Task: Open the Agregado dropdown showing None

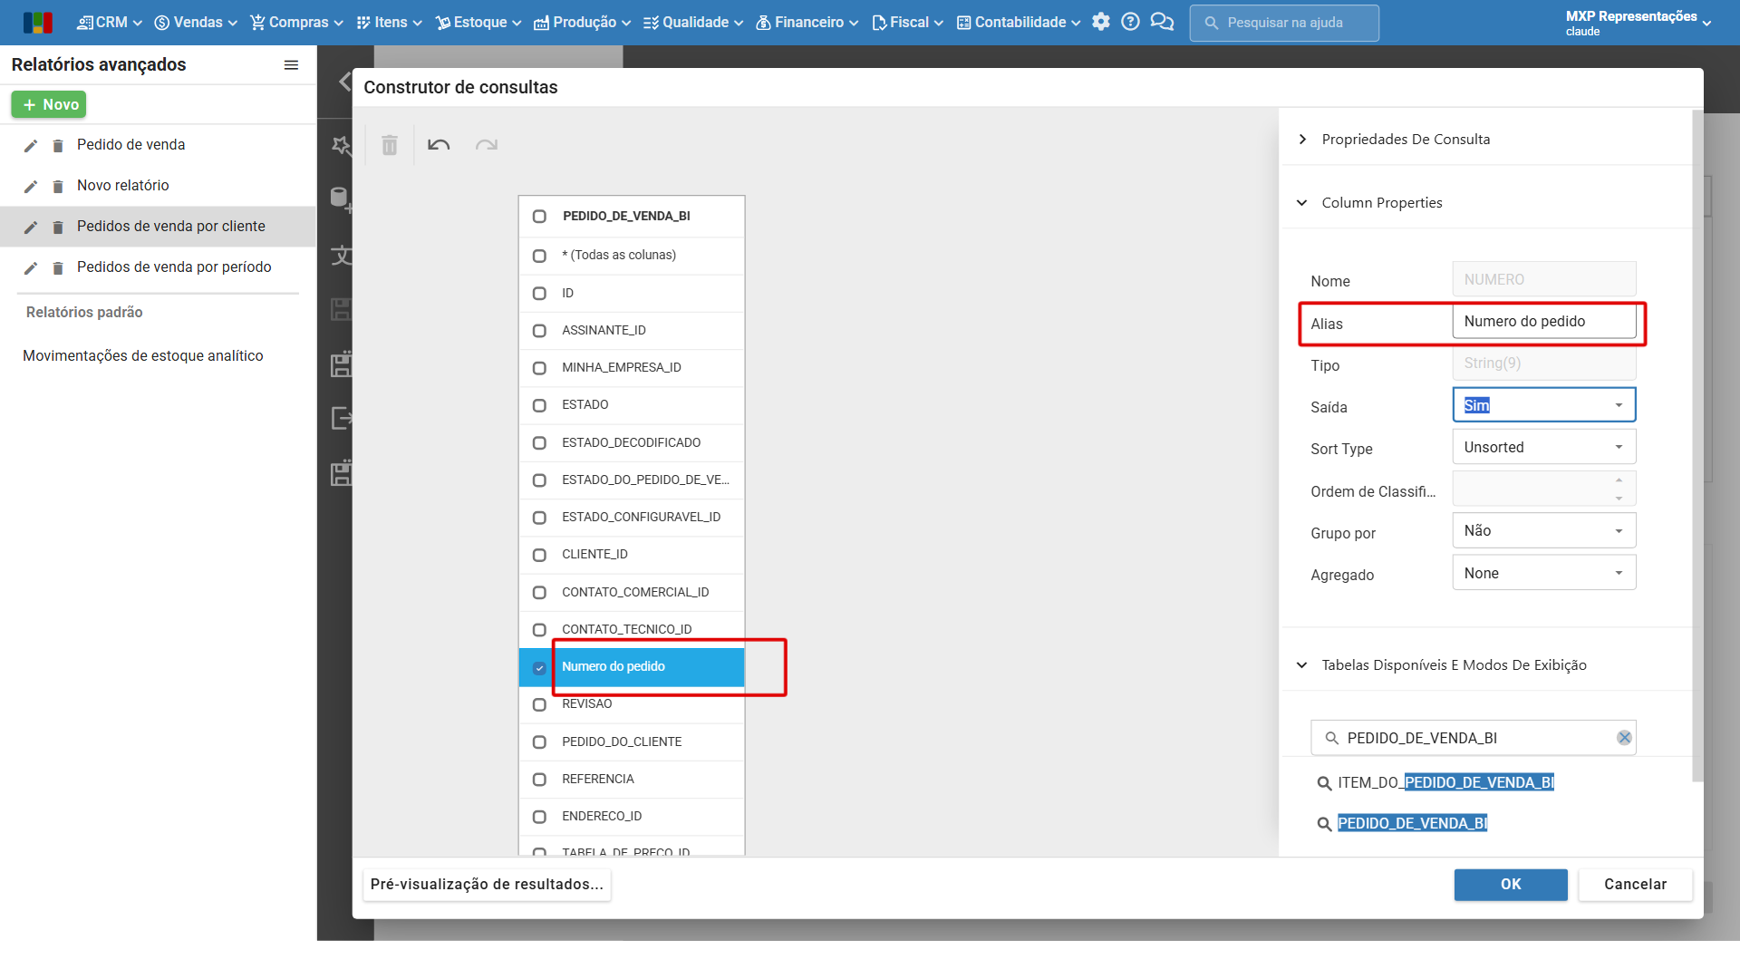Action: (x=1544, y=573)
